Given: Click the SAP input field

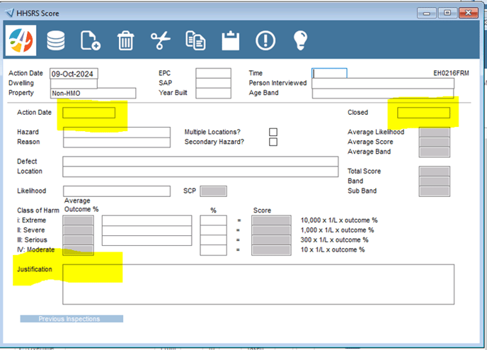Looking at the screenshot, I should (213, 84).
